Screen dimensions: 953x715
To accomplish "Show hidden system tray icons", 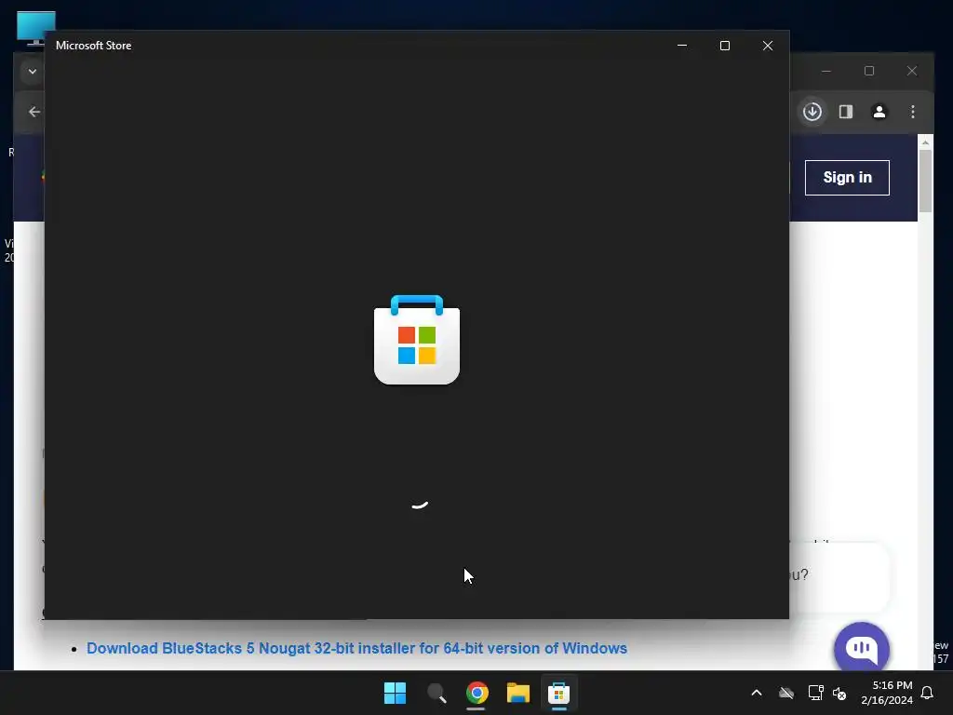I will (x=757, y=693).
